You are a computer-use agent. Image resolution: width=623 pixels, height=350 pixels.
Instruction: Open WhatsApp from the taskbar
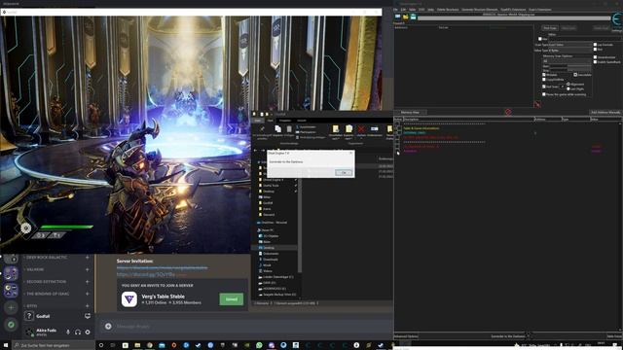tap(259, 345)
